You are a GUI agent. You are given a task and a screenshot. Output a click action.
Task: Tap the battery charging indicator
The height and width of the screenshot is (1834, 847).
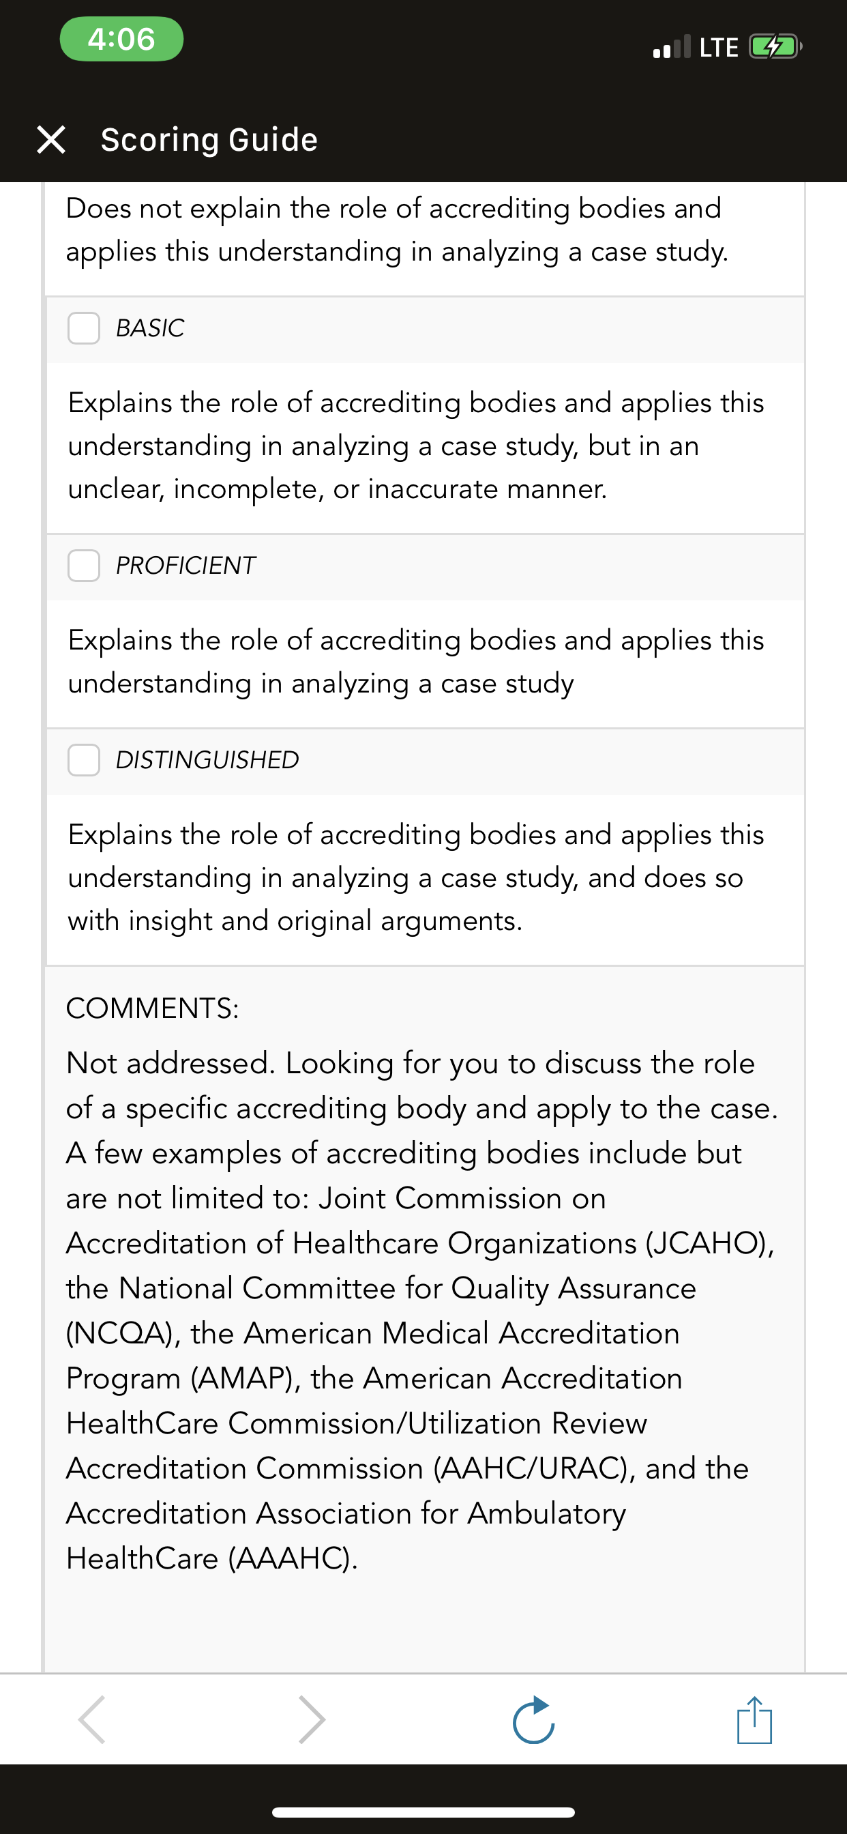pyautogui.click(x=776, y=47)
